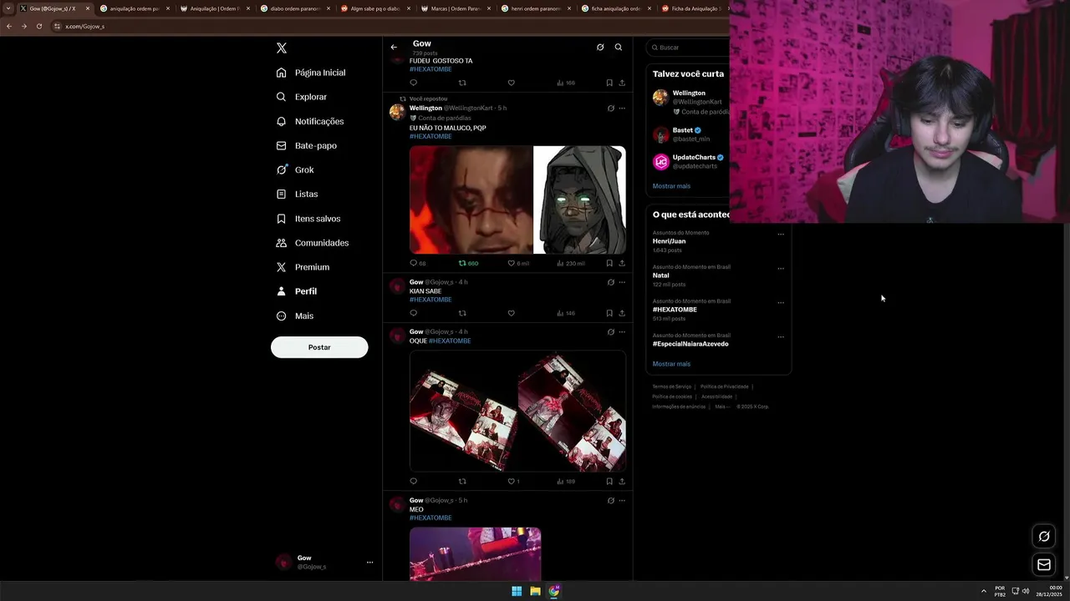Reply to the KIAN SABE post
Screen dimensions: 1070x601
tap(413, 313)
